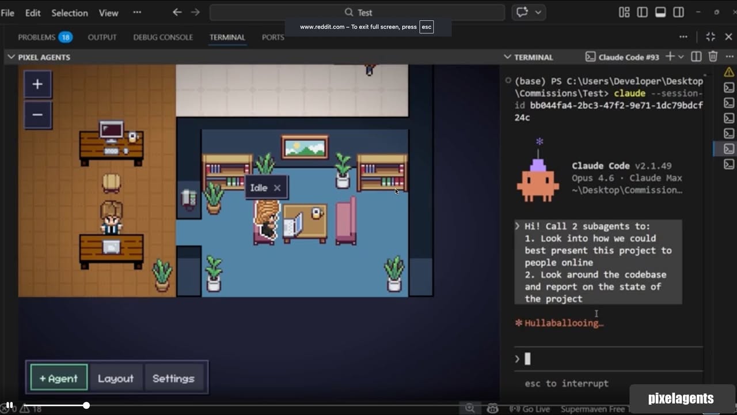The image size is (737, 415).
Task: Zoom in on the pixel map
Action: (37, 84)
